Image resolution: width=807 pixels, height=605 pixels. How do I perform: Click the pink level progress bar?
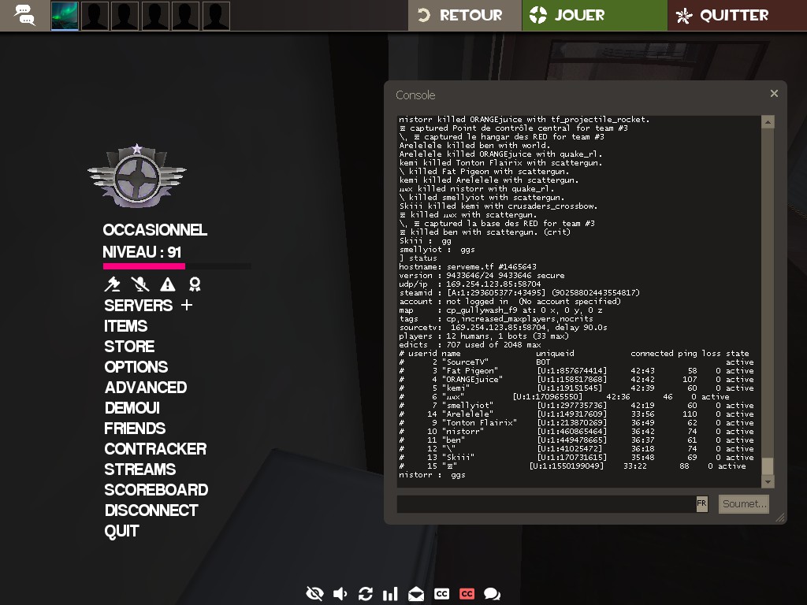144,266
